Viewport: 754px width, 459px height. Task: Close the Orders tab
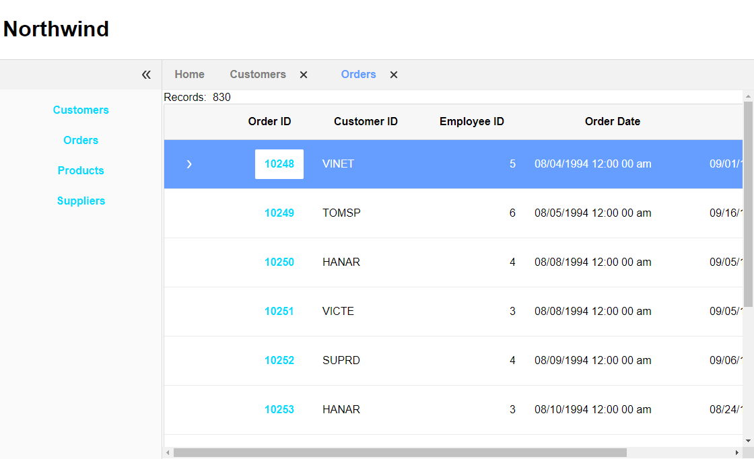pos(394,75)
